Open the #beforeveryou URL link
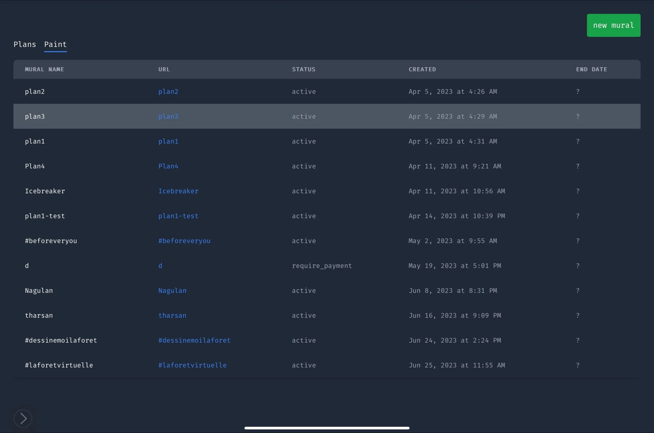This screenshot has width=654, height=433. (x=184, y=241)
